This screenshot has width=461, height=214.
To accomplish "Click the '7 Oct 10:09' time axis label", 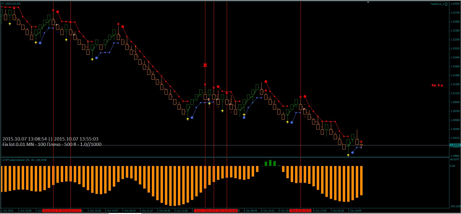I will coord(355,210).
